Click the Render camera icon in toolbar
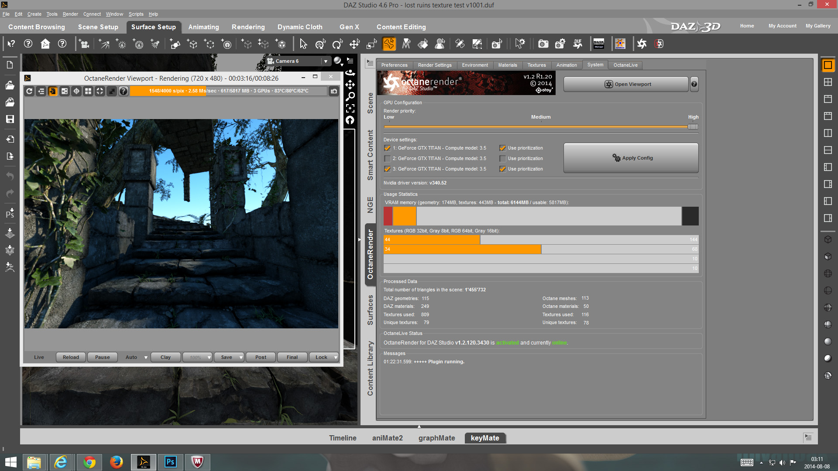 543,44
